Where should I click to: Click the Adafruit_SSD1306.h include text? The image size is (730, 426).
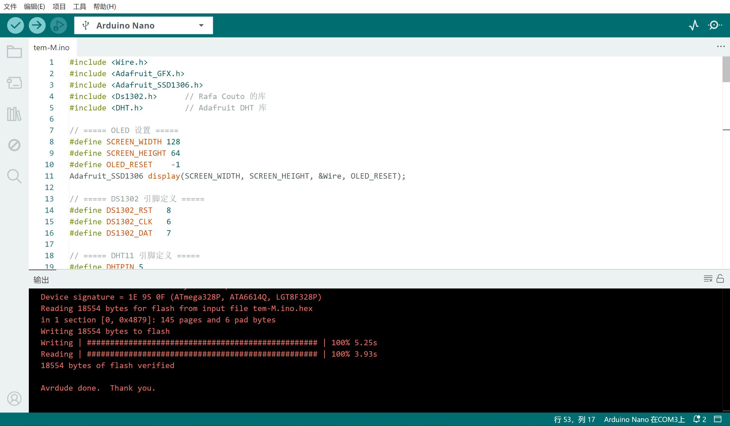(157, 85)
